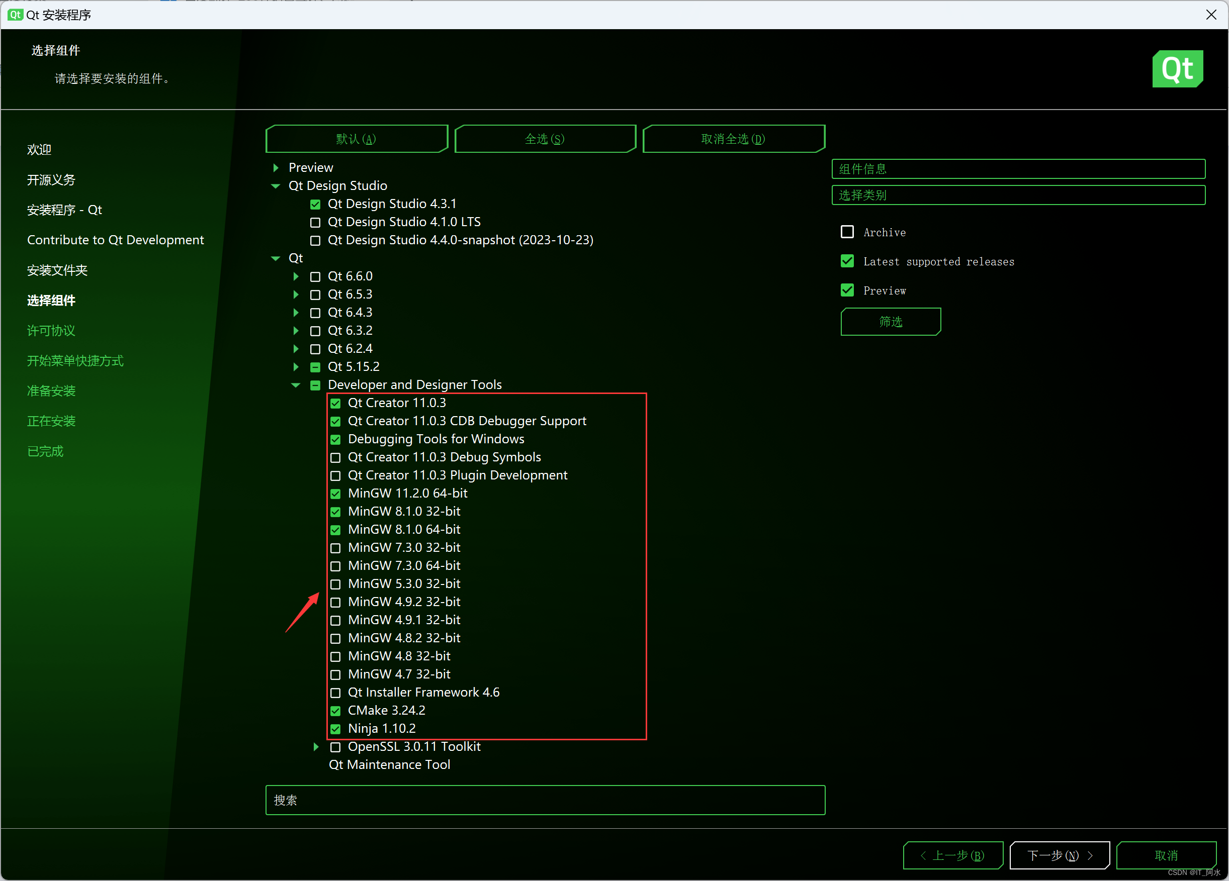Proceed with 下一步(N) button

(x=1060, y=855)
